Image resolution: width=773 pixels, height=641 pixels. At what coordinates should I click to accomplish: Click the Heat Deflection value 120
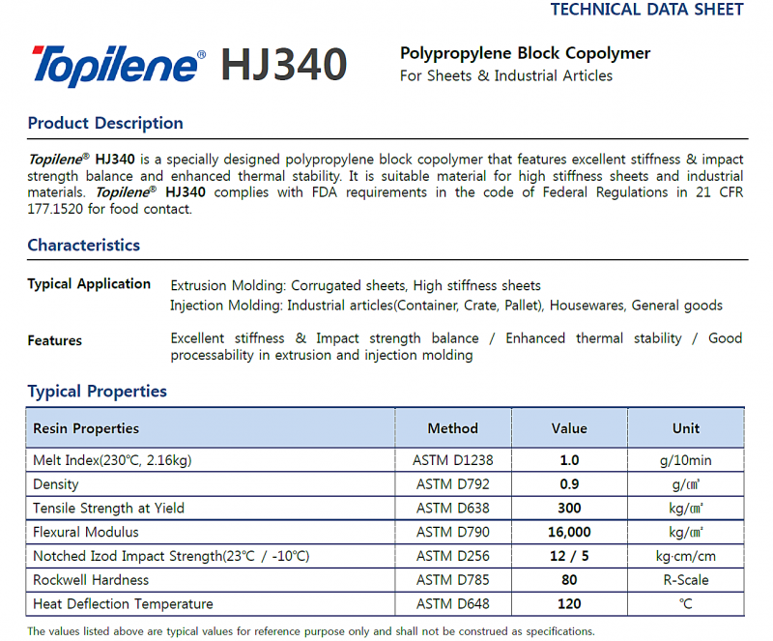click(569, 604)
